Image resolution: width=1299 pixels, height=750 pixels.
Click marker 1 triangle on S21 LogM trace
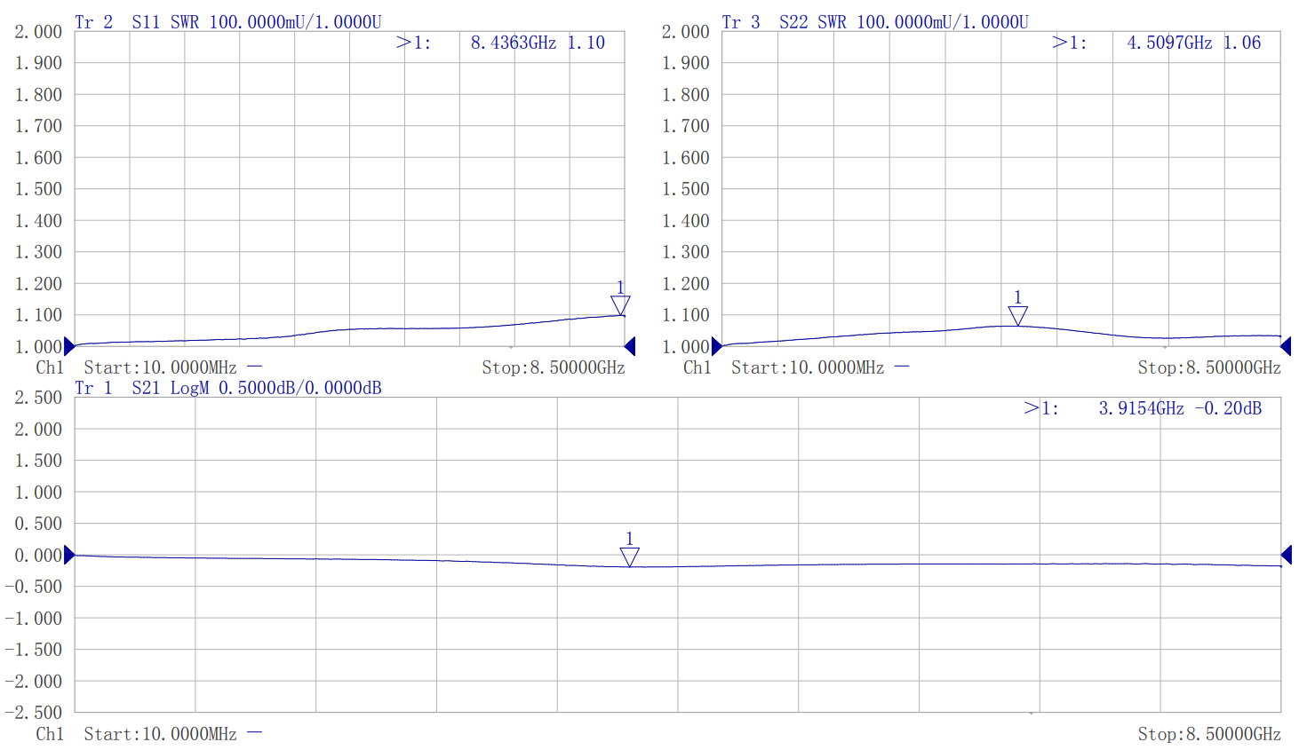[x=629, y=557]
